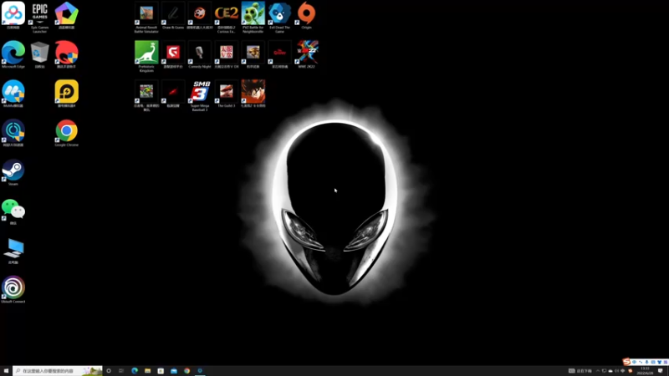Open the turtles game shortcut
This screenshot has width=669, height=376.
click(146, 95)
